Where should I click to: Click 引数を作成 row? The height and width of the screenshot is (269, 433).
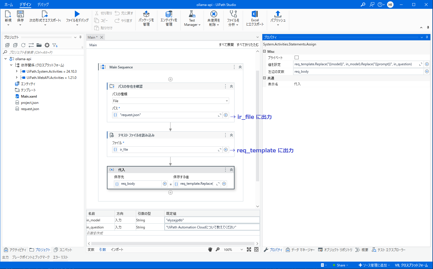click(x=173, y=233)
